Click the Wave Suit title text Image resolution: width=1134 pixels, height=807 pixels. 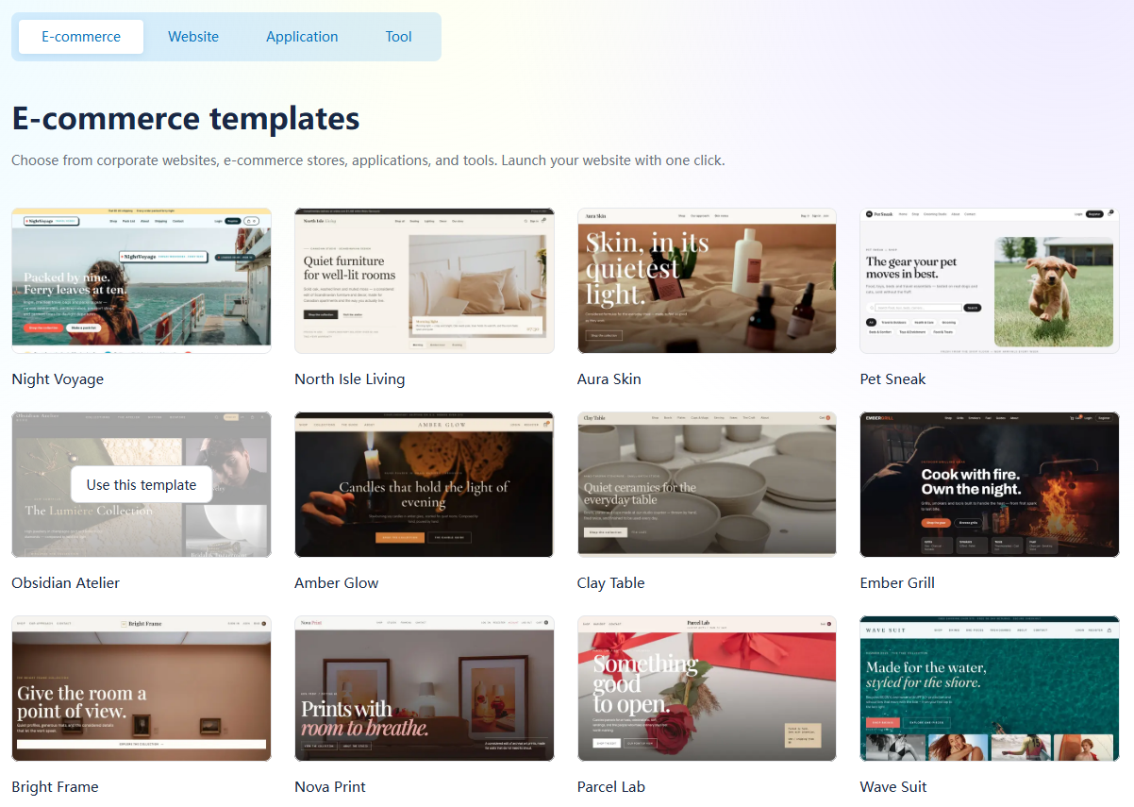(893, 787)
